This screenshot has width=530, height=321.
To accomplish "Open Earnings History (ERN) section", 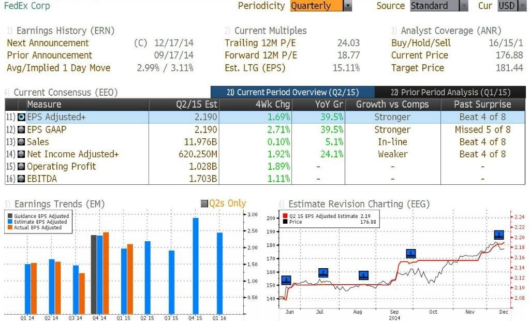I will [x=66, y=31].
